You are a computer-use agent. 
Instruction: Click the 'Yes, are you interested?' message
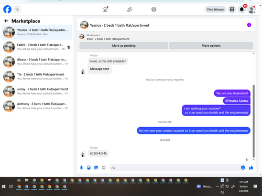(x=232, y=93)
